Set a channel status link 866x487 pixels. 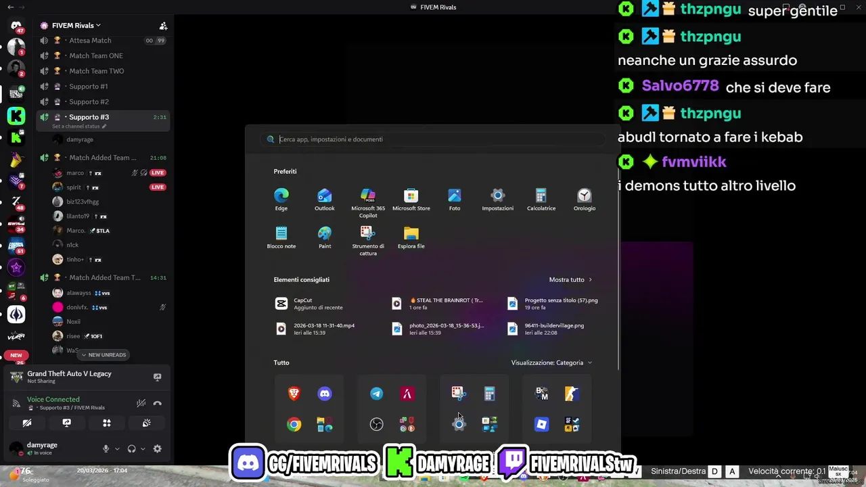coord(79,126)
